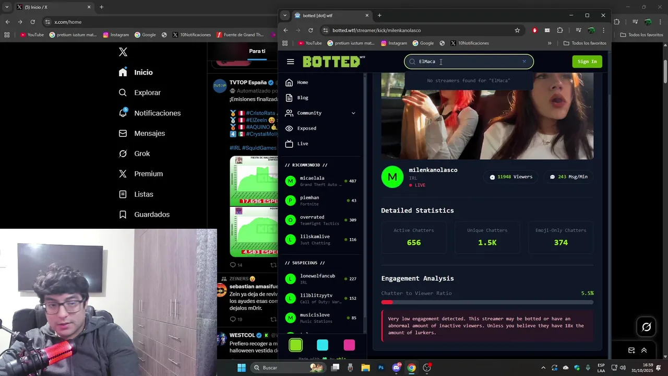Screen dimensions: 668x376
Task: Open media control icon in botted window
Action: 578,30
